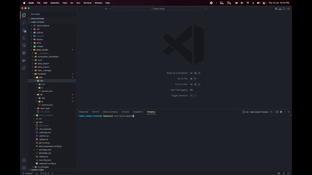Select the highlighted dm folder

(x=52, y=81)
